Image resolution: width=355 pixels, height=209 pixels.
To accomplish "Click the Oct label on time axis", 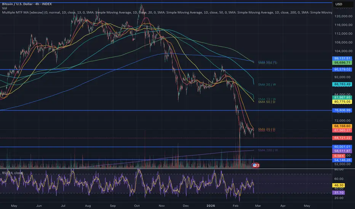I will click(x=137, y=206).
